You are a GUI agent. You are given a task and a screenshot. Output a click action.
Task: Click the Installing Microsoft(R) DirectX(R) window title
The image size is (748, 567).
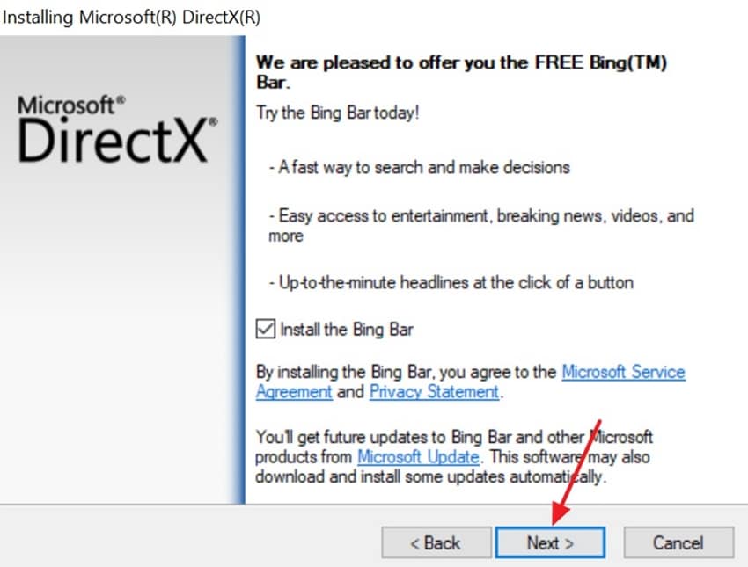(131, 18)
